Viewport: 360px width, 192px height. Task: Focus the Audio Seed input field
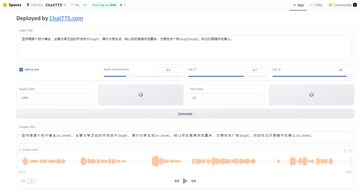coord(55,98)
